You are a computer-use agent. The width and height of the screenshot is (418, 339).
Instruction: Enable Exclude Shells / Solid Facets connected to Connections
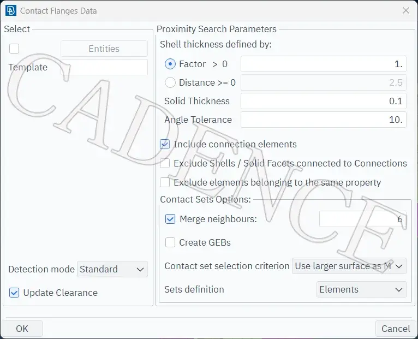coord(165,163)
